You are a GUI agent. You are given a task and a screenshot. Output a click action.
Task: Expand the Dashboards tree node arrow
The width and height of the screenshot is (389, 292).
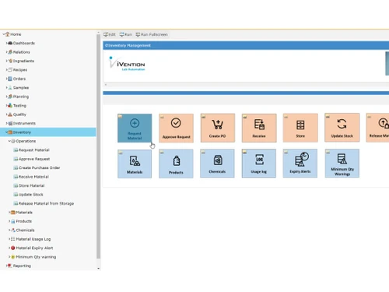6,43
